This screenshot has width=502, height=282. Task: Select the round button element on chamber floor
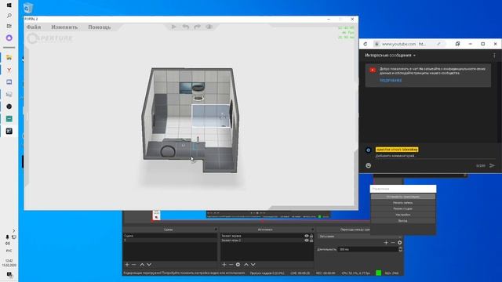coord(167,151)
